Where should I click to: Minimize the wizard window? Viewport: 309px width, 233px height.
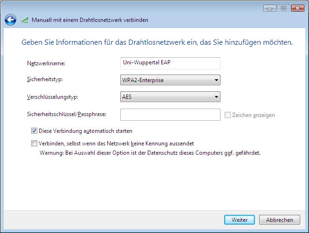[269, 8]
